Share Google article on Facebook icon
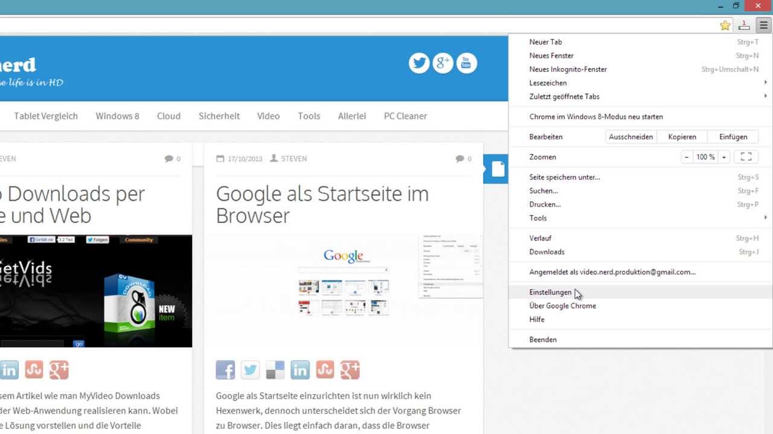 (225, 370)
